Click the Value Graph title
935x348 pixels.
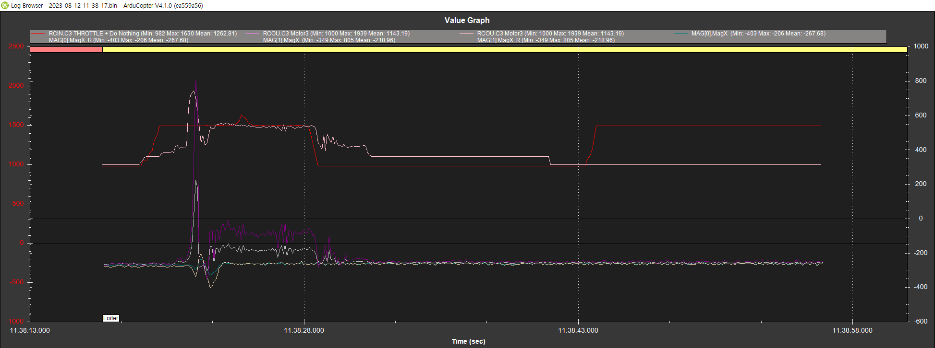pyautogui.click(x=467, y=20)
